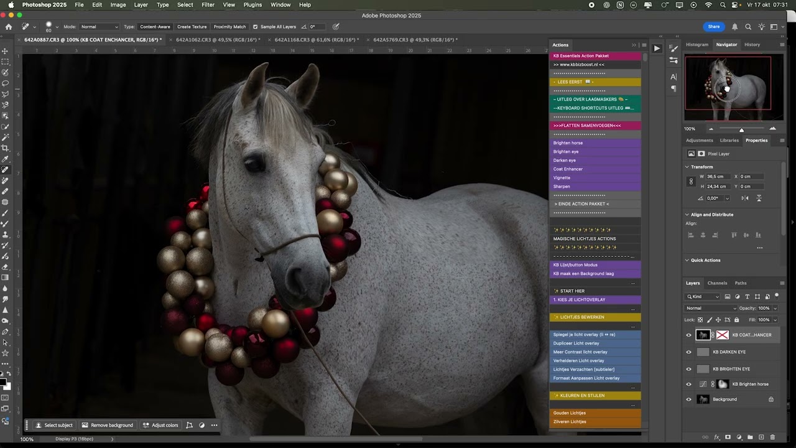
Task: Switch to the Channels tab
Action: coord(717,283)
